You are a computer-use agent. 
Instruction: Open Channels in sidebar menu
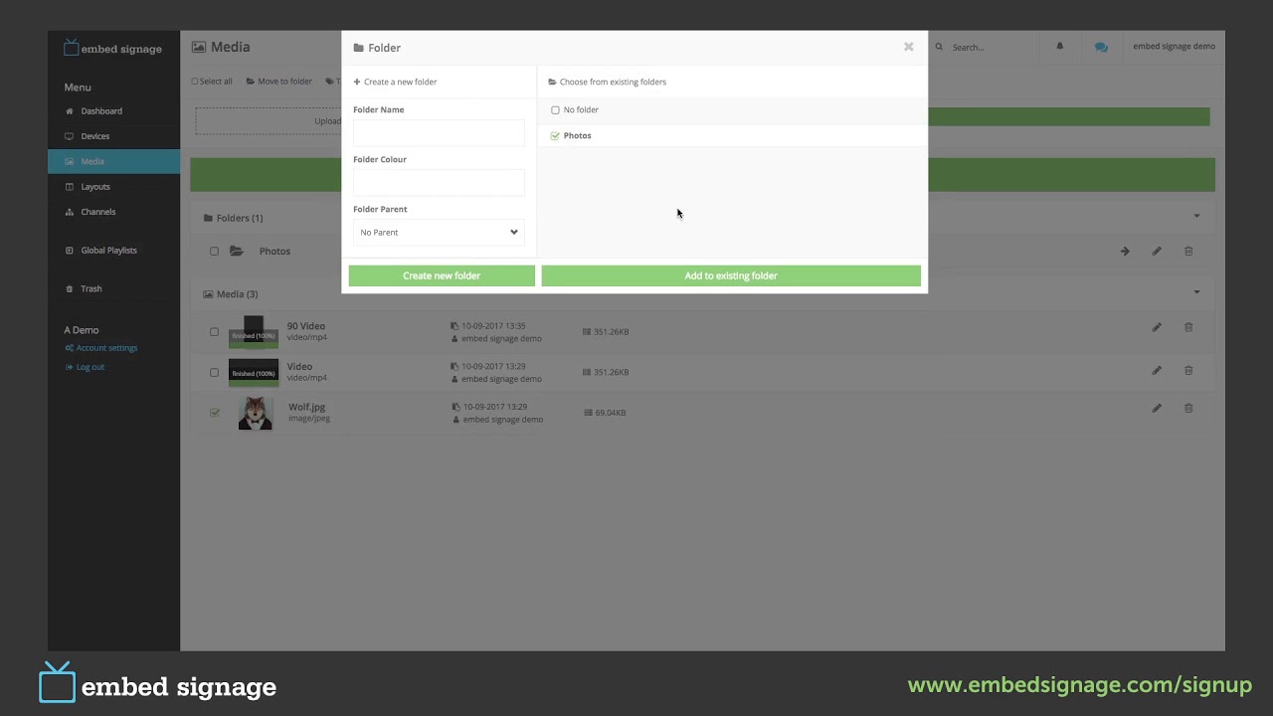[x=98, y=212]
